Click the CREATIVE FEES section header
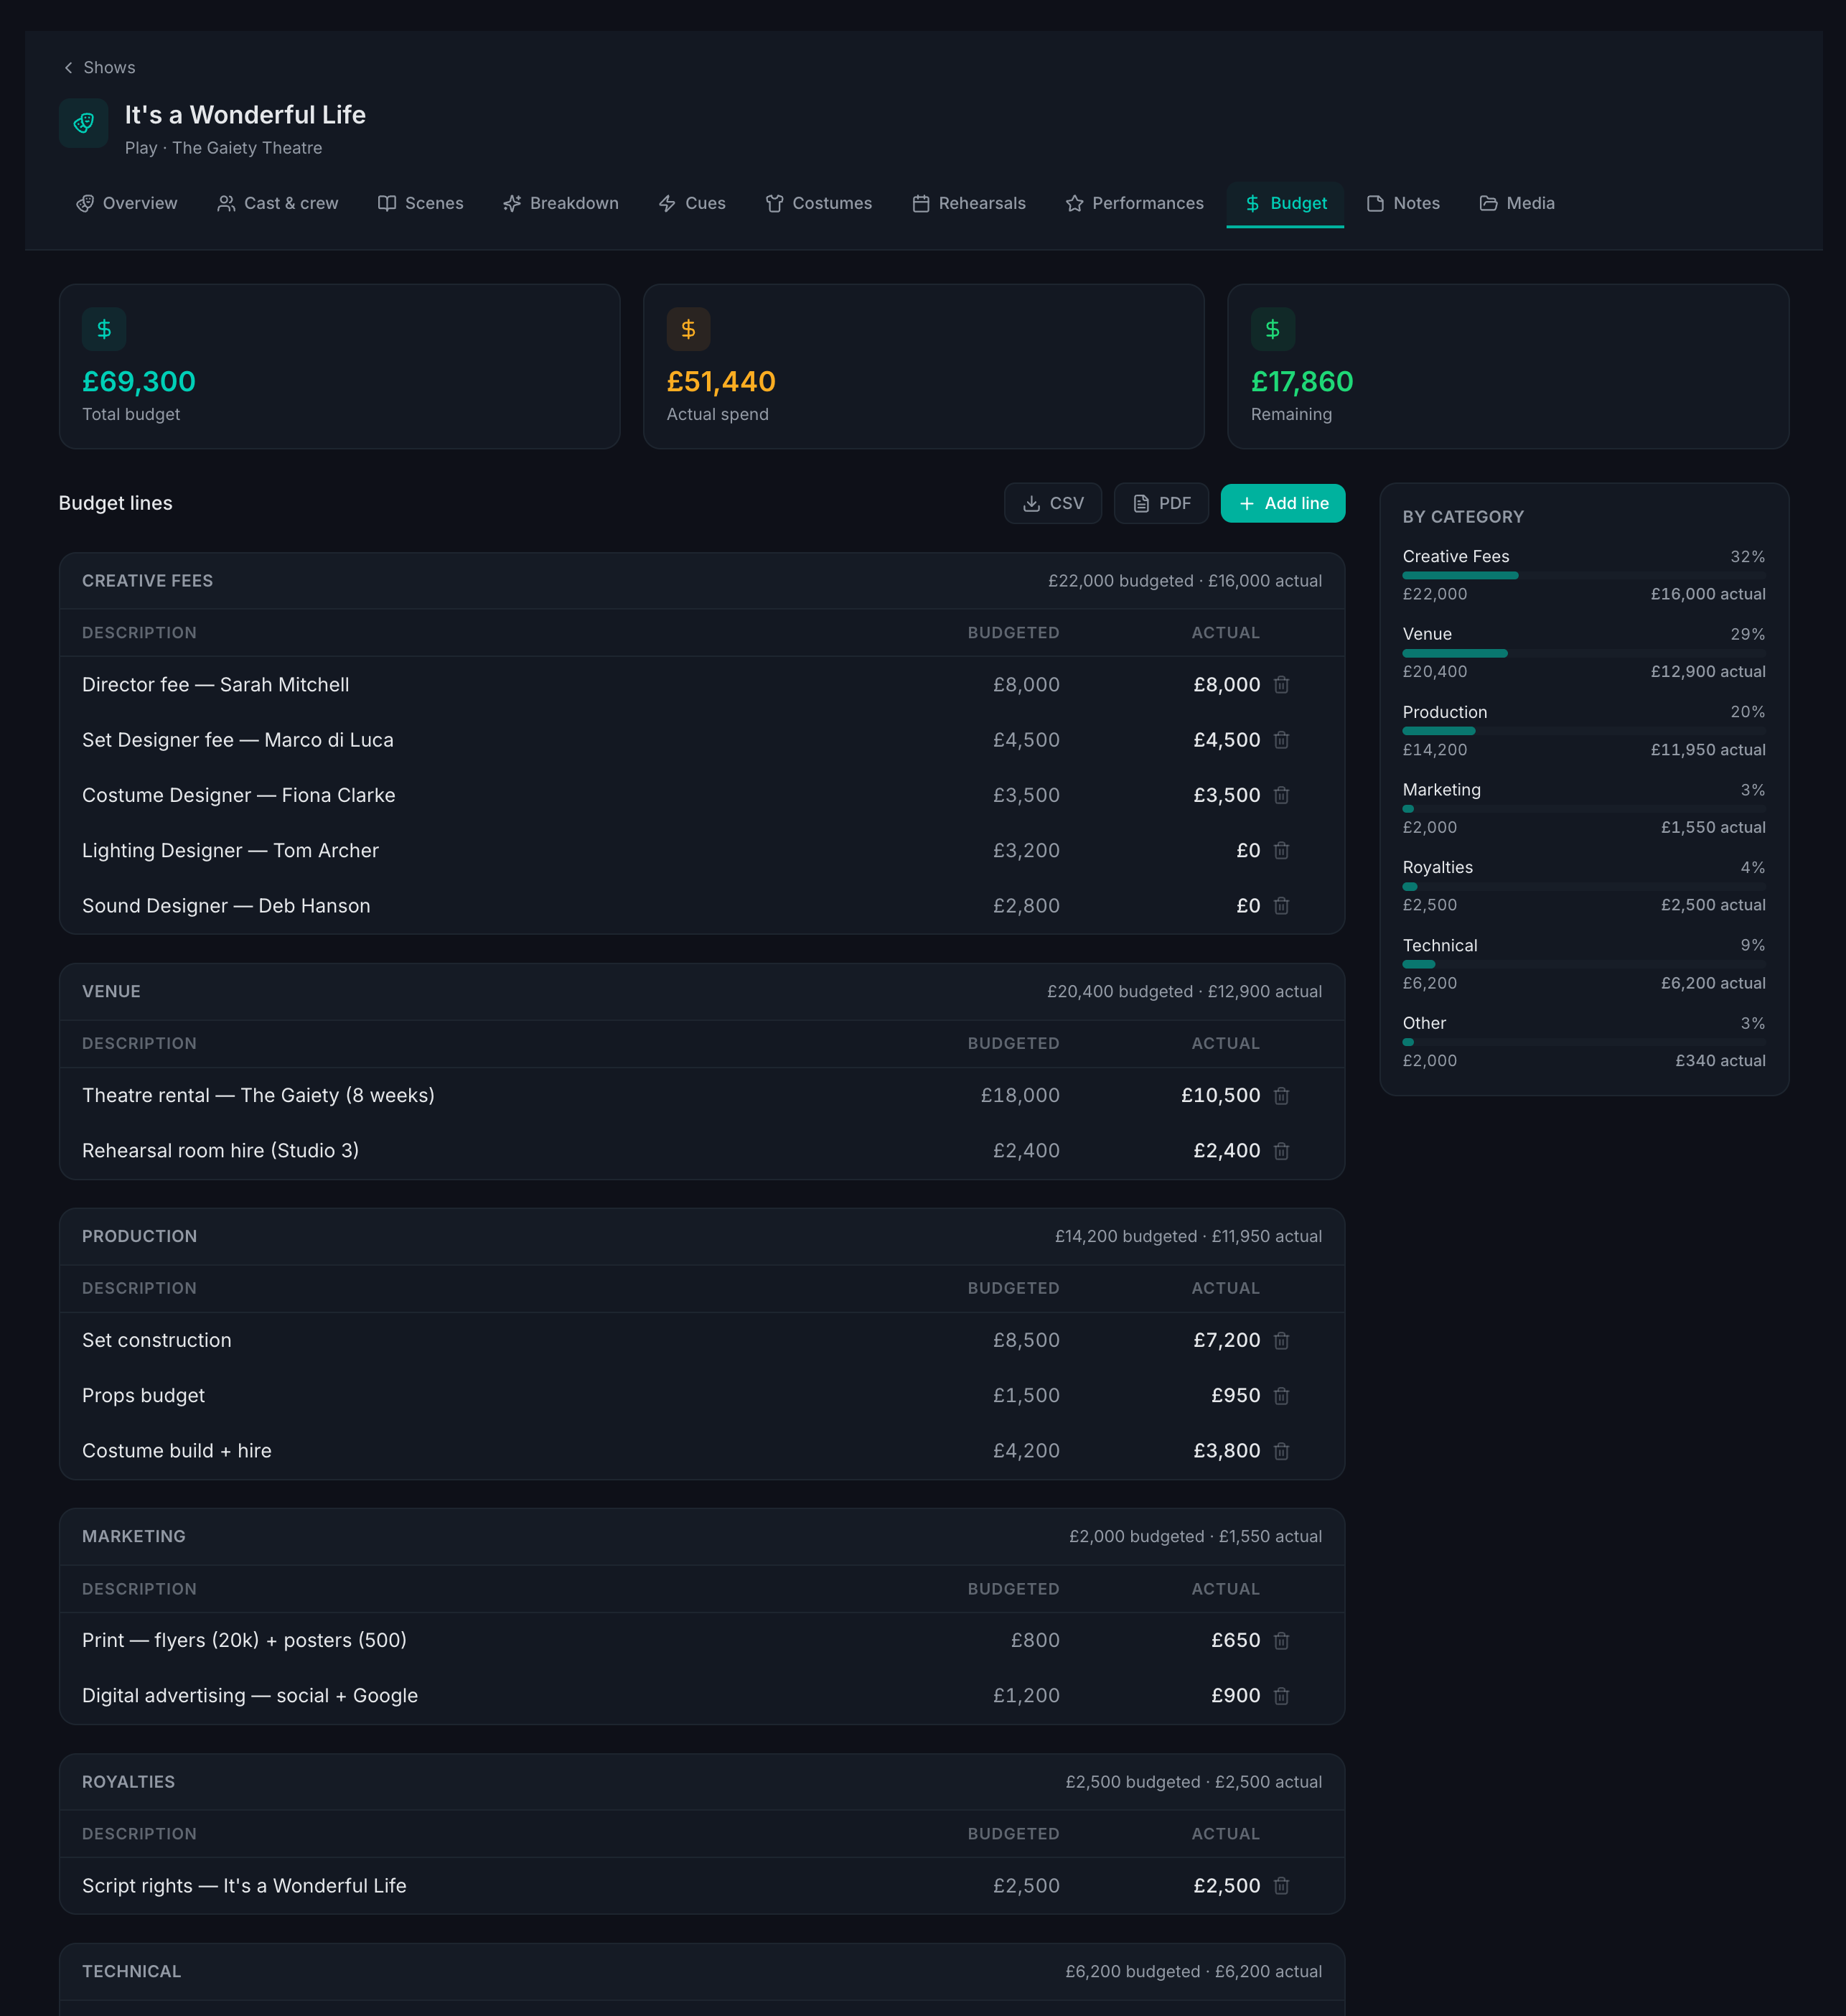Image resolution: width=1846 pixels, height=2016 pixels. pos(702,581)
